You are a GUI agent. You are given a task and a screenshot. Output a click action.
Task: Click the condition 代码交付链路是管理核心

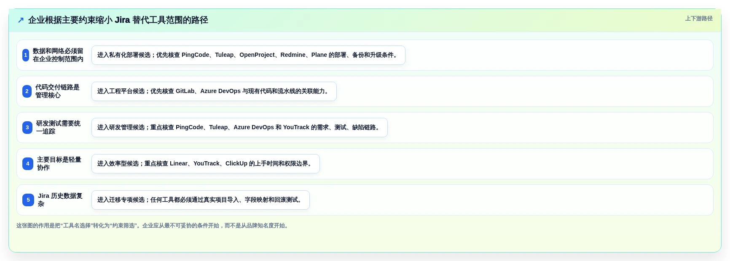click(58, 91)
